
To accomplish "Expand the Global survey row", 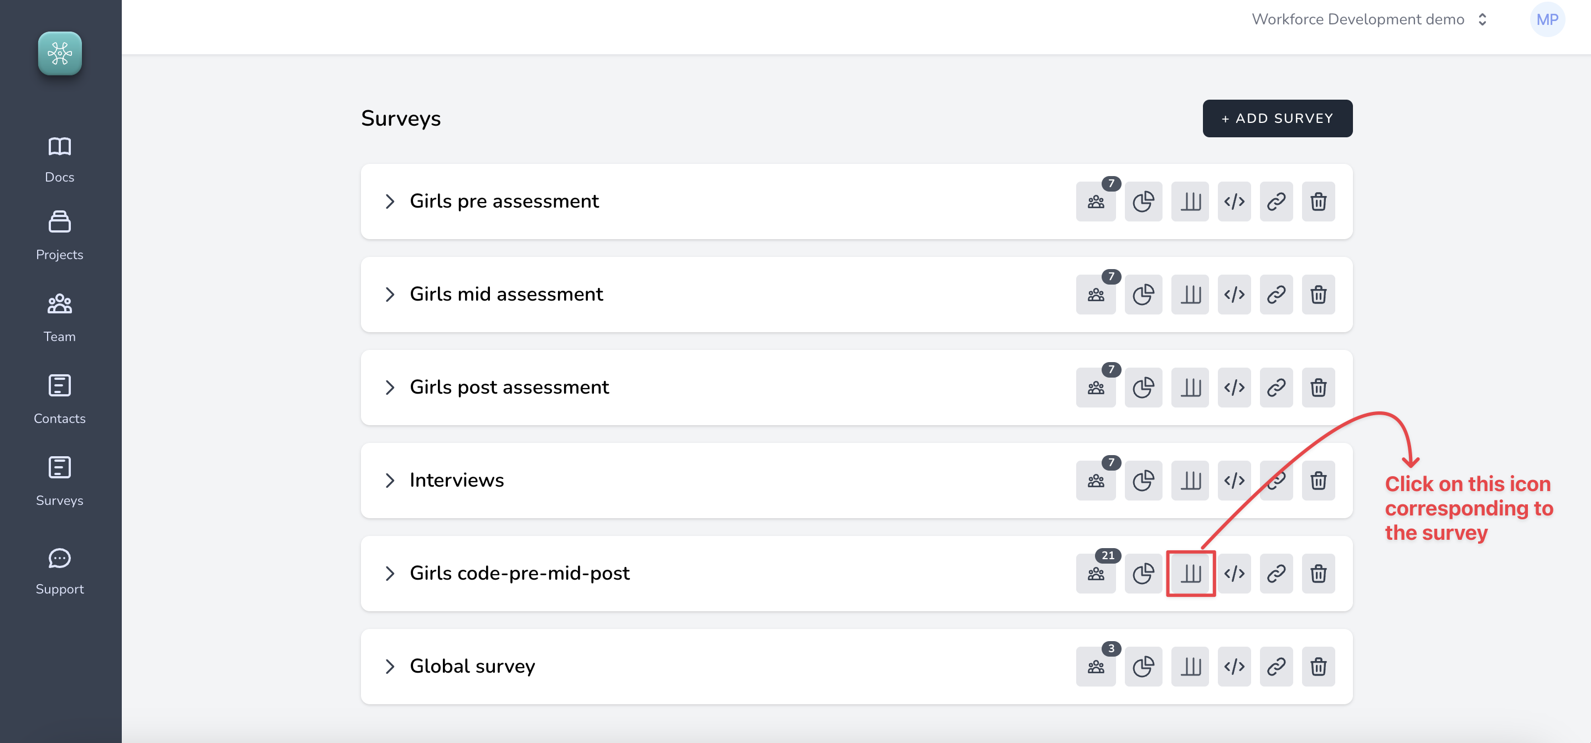I will (x=390, y=667).
